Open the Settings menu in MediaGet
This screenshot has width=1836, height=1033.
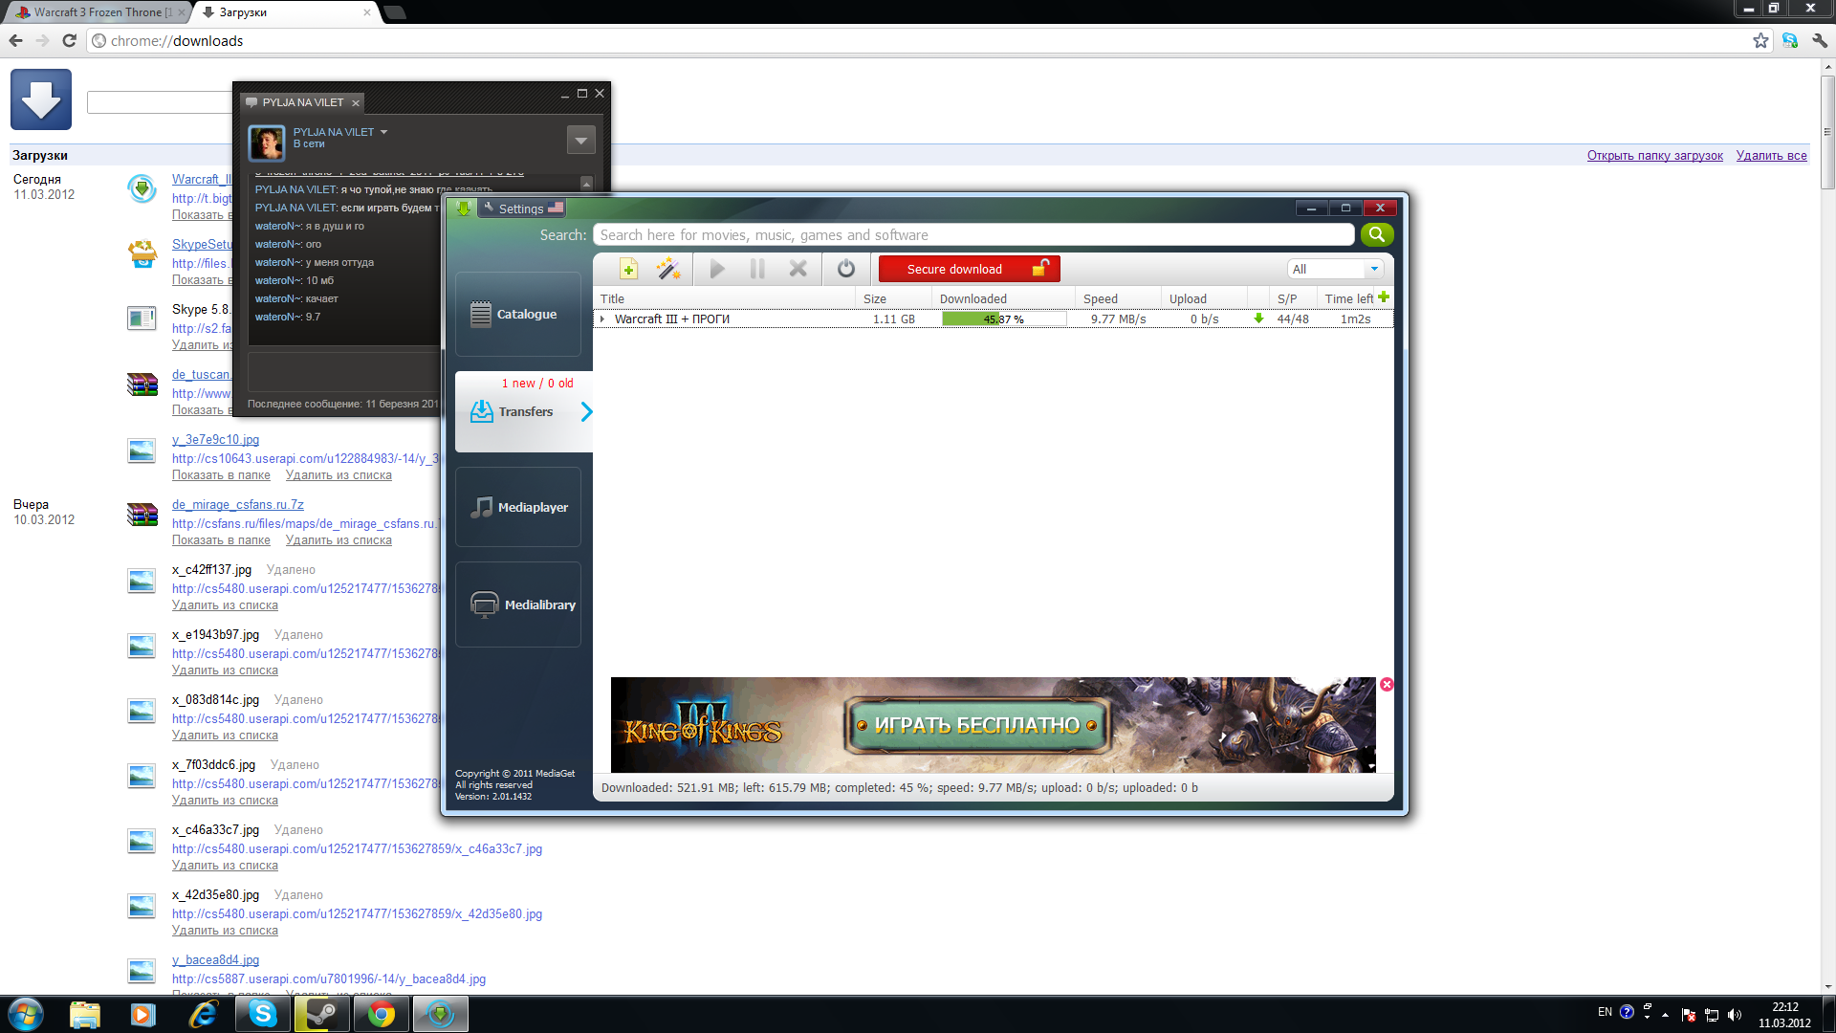point(520,209)
